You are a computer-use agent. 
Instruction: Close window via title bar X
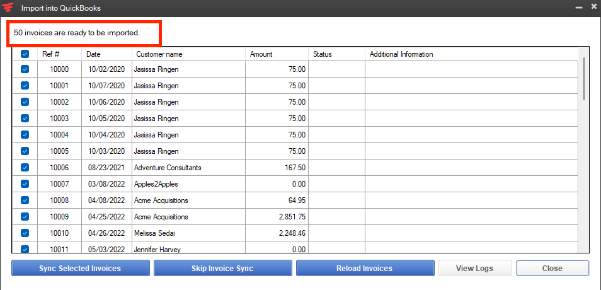(594, 6)
